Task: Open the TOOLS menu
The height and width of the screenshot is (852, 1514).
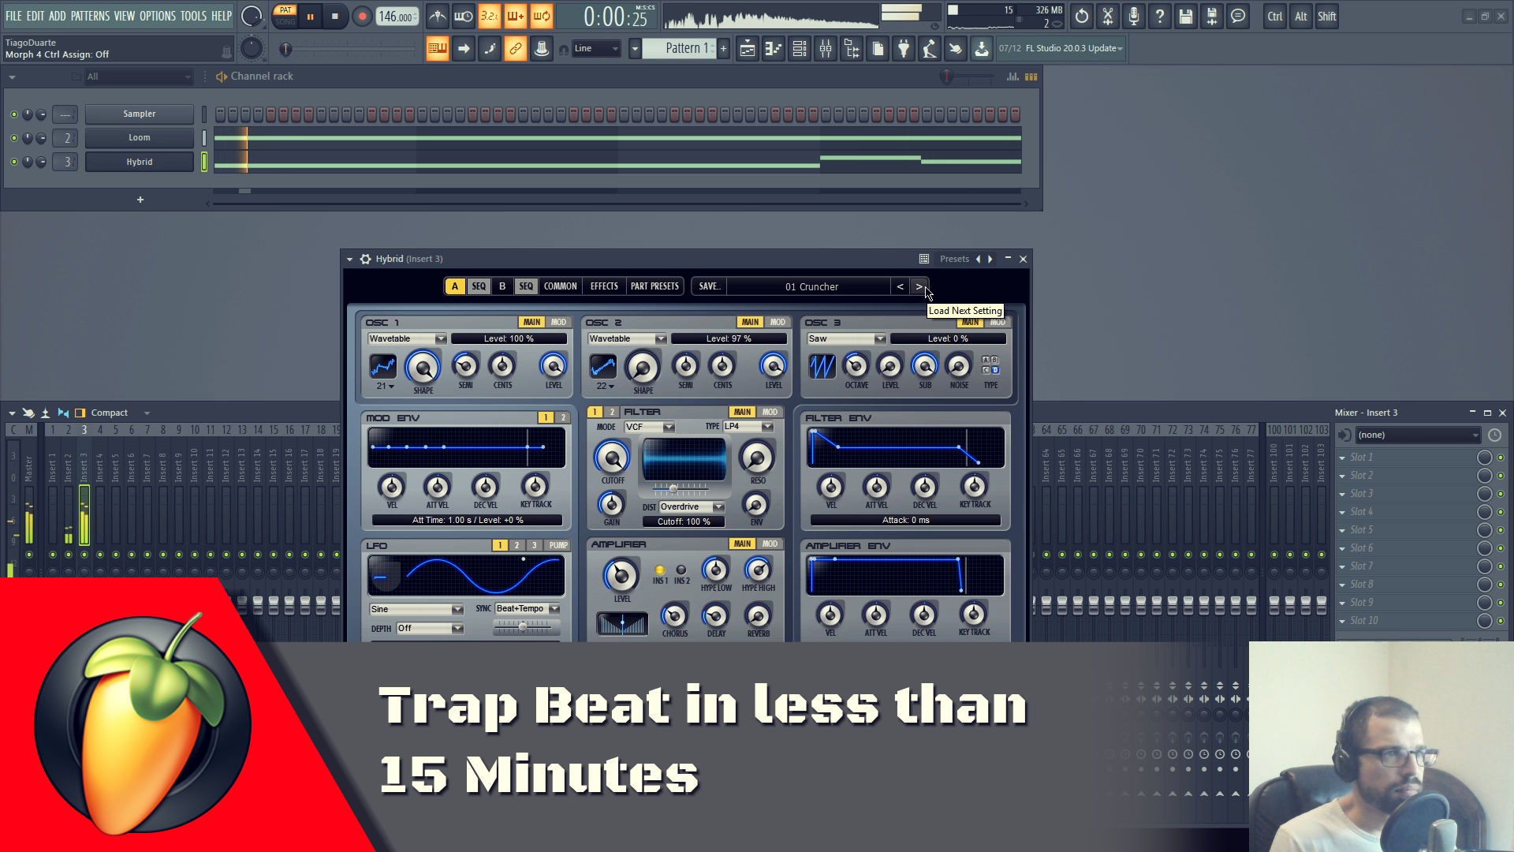Action: click(x=193, y=16)
